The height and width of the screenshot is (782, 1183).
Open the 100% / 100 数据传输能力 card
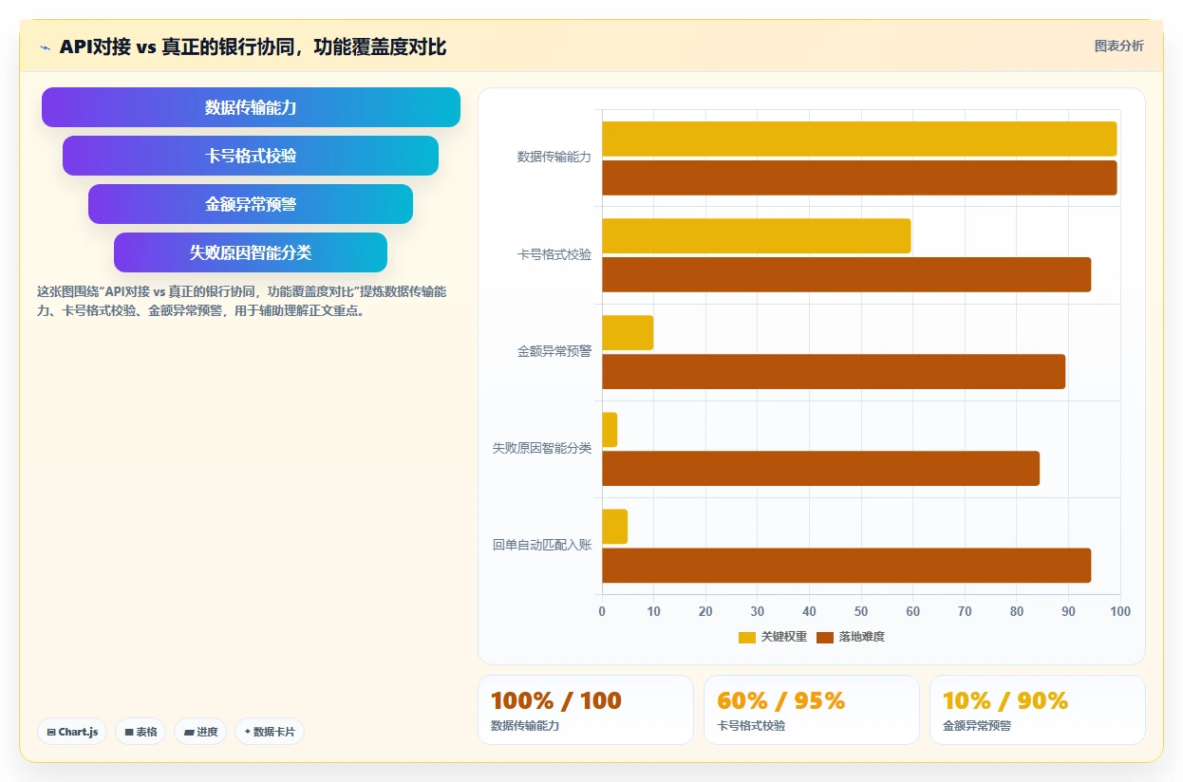tap(586, 710)
